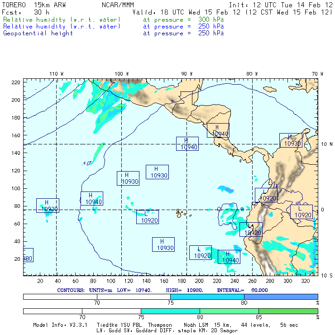Click '220' on the left vertical axis
The height and width of the screenshot is (335, 335).
pos(16,82)
